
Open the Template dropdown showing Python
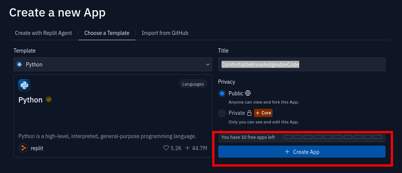(112, 65)
